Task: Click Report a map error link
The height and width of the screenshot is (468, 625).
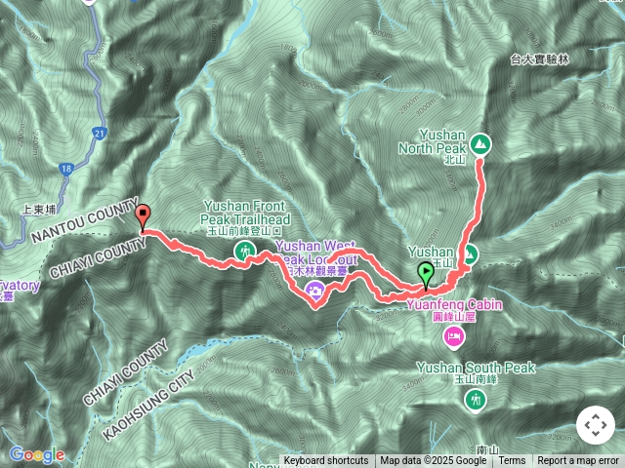Action: coord(578,461)
